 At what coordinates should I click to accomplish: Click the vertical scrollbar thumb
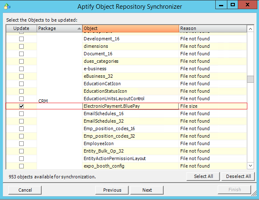point(250,79)
